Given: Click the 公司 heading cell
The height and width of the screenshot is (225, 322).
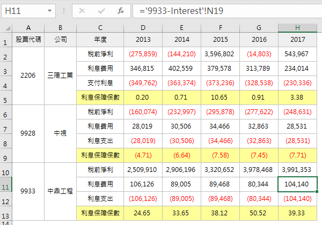Looking at the screenshot, I should tap(60, 40).
